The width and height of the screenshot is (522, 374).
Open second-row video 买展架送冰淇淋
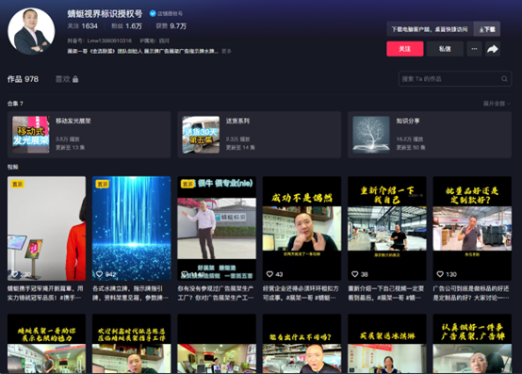[x=387, y=344]
